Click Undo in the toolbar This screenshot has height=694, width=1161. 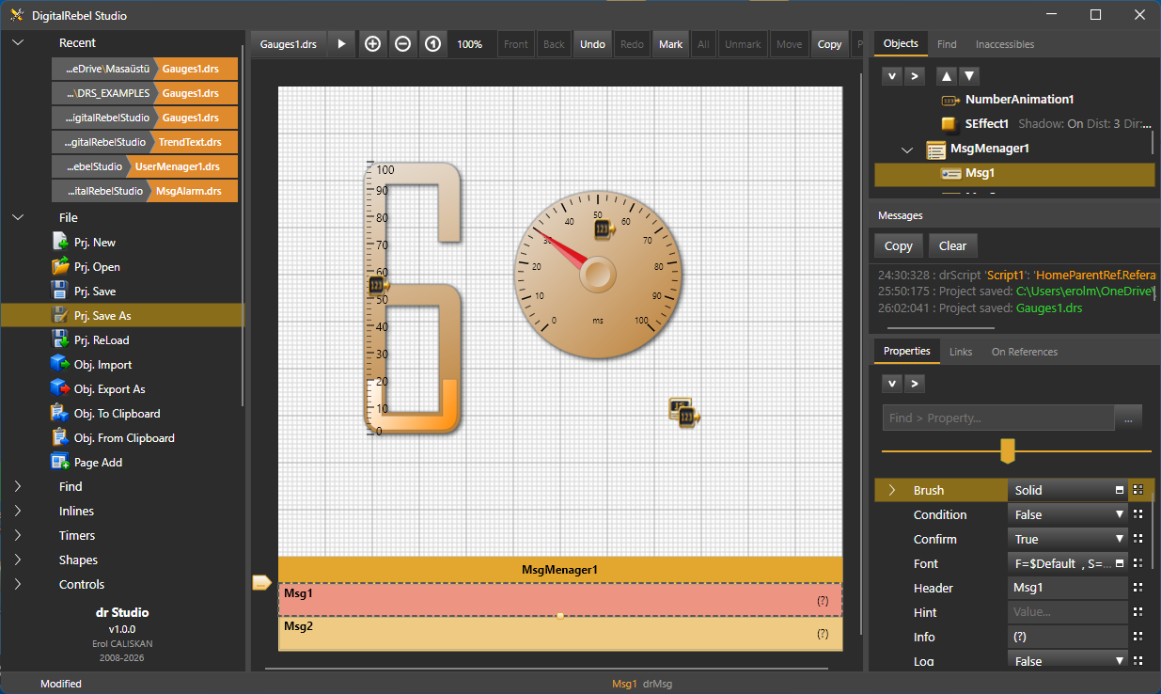592,44
